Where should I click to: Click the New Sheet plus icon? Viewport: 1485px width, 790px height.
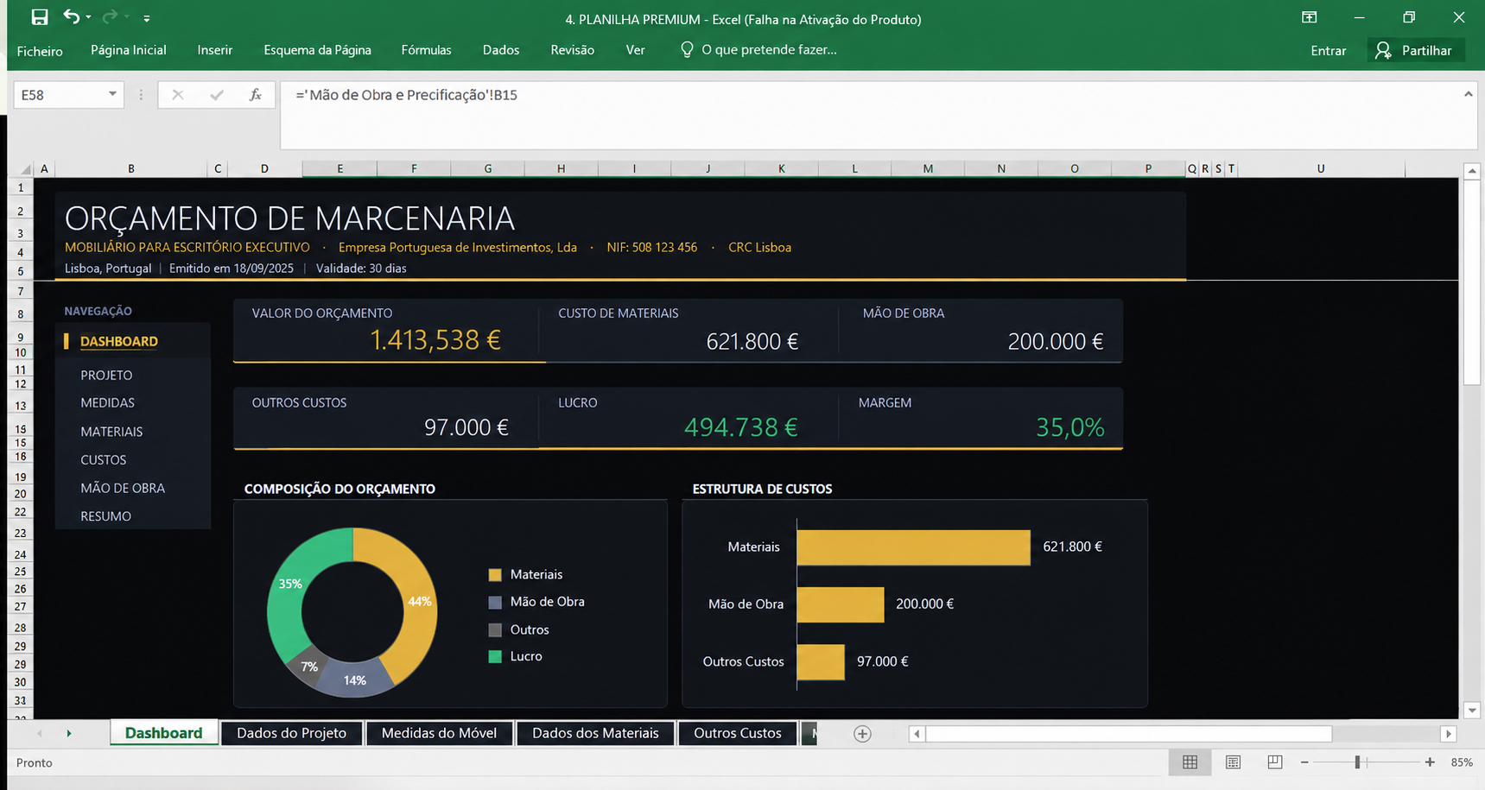(x=862, y=734)
